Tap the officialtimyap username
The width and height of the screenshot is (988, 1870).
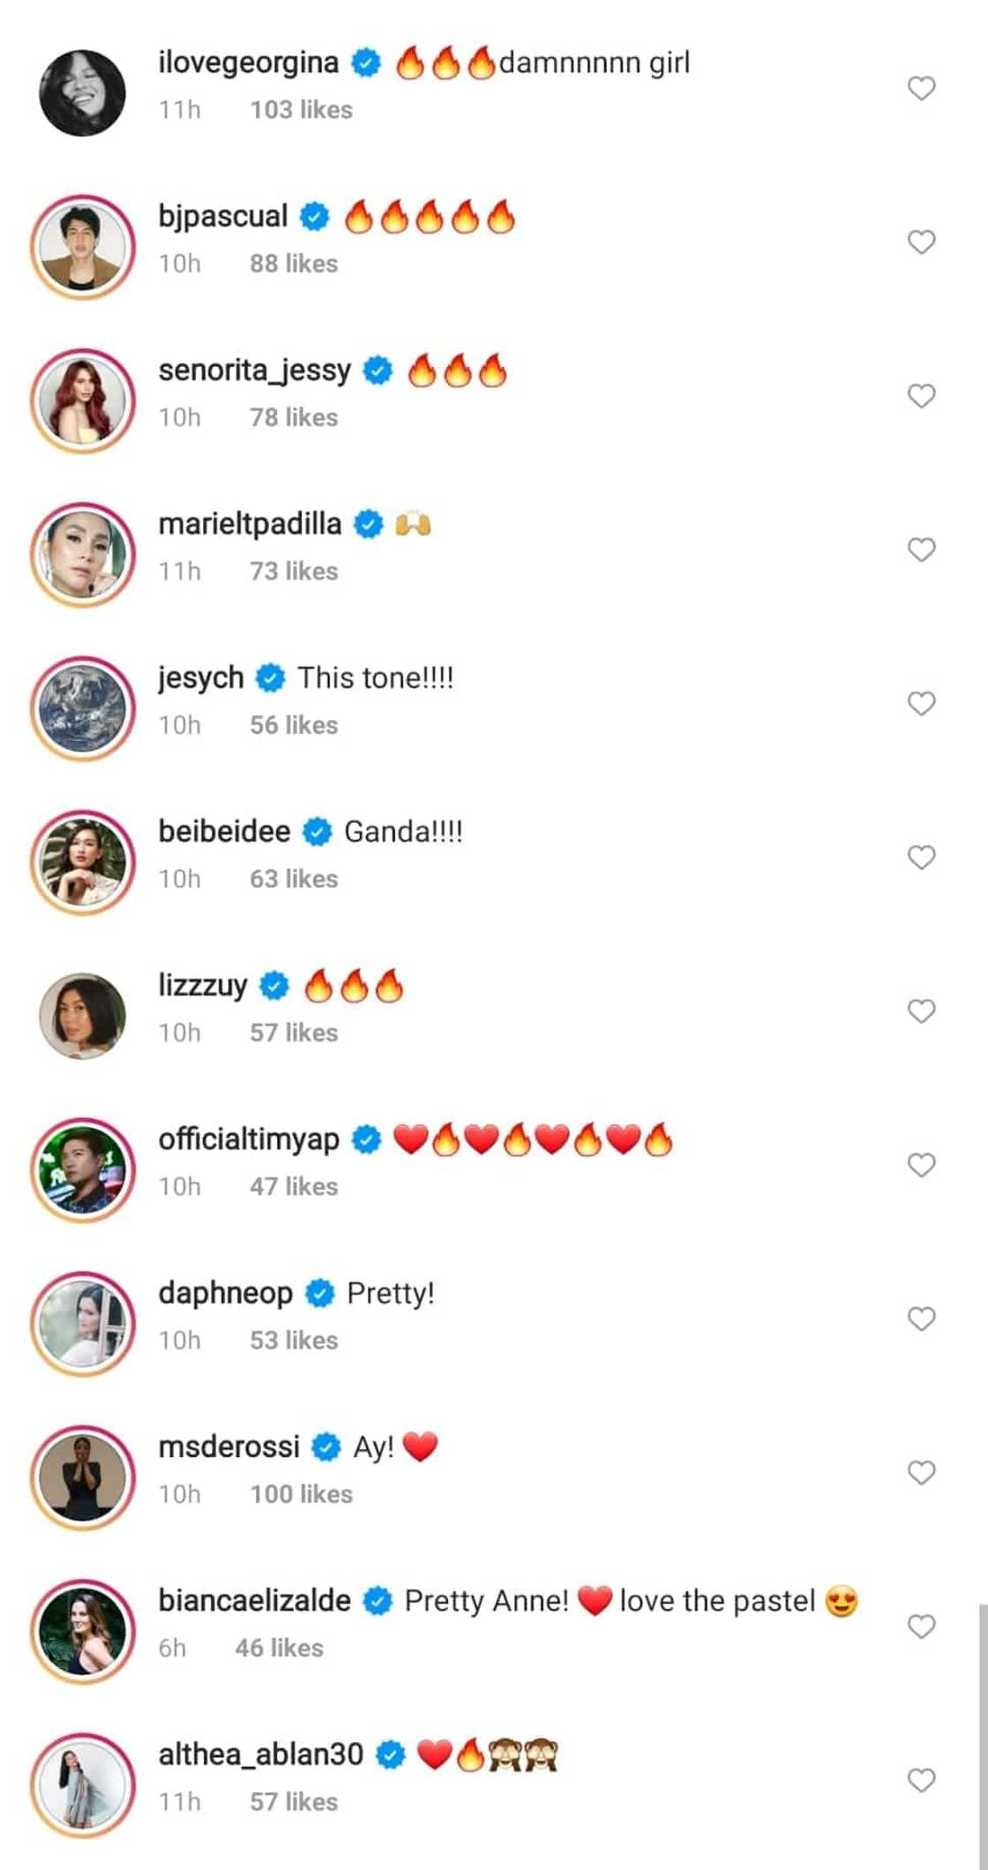249,1140
